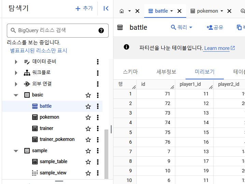245x184 pixels.
Task: Click the home tab icon
Action: pos(122,11)
